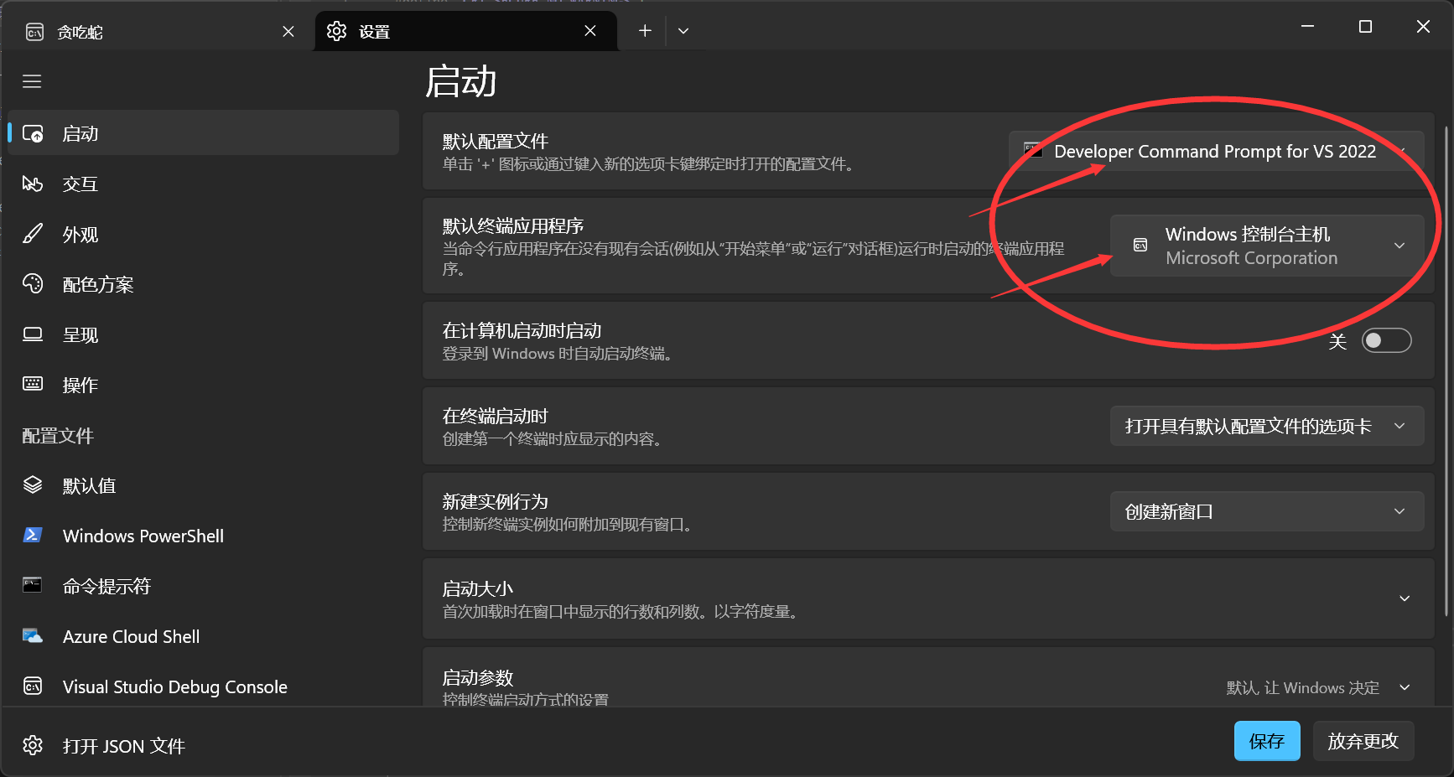Switch to the 贪吃蛇 tab

click(x=158, y=31)
